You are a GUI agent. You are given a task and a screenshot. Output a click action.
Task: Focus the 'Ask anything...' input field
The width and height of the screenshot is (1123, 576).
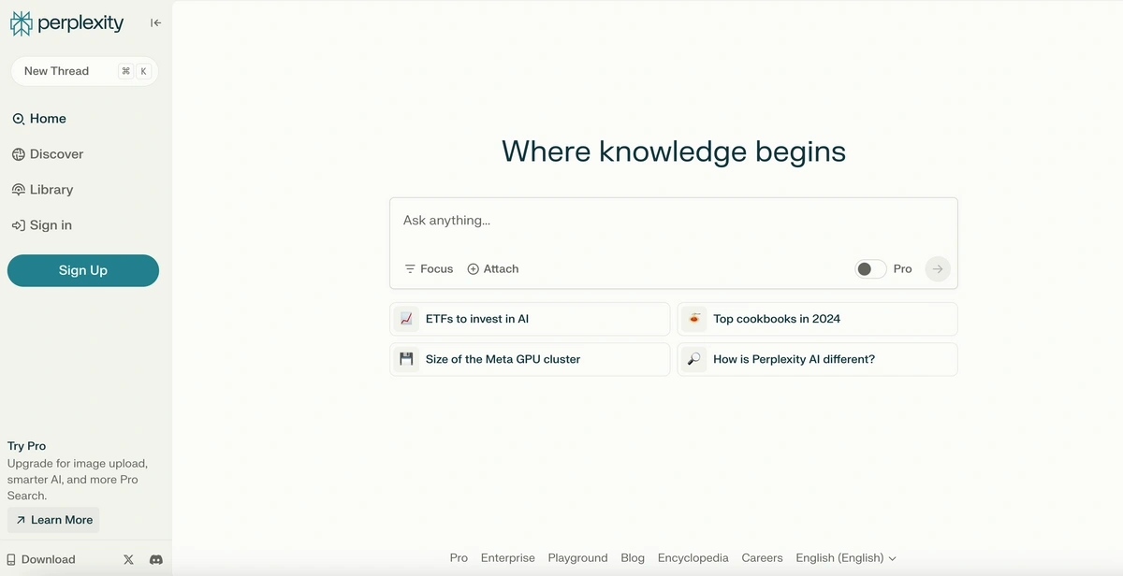pyautogui.click(x=674, y=222)
